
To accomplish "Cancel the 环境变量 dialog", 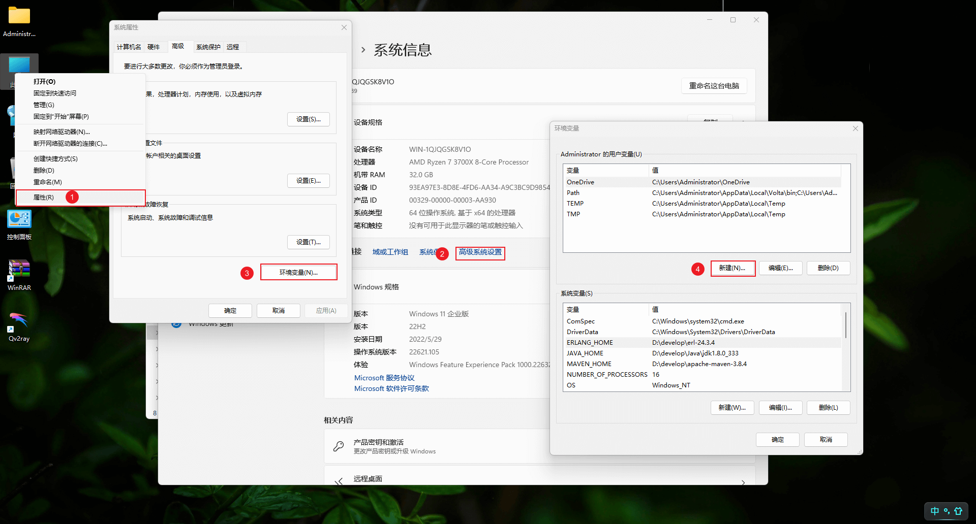I will 826,440.
